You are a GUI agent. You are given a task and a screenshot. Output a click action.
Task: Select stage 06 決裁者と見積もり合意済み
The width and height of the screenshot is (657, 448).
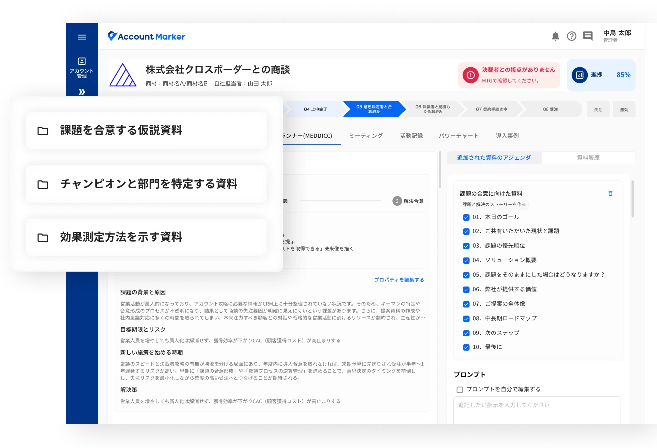coord(432,109)
